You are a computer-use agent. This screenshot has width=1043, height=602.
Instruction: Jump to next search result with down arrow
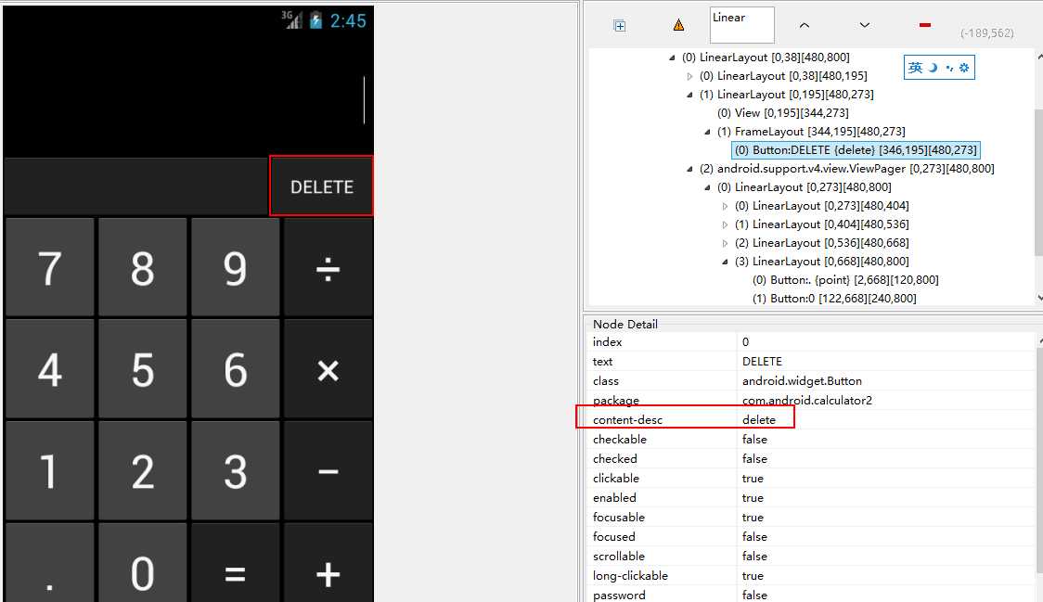pos(864,25)
